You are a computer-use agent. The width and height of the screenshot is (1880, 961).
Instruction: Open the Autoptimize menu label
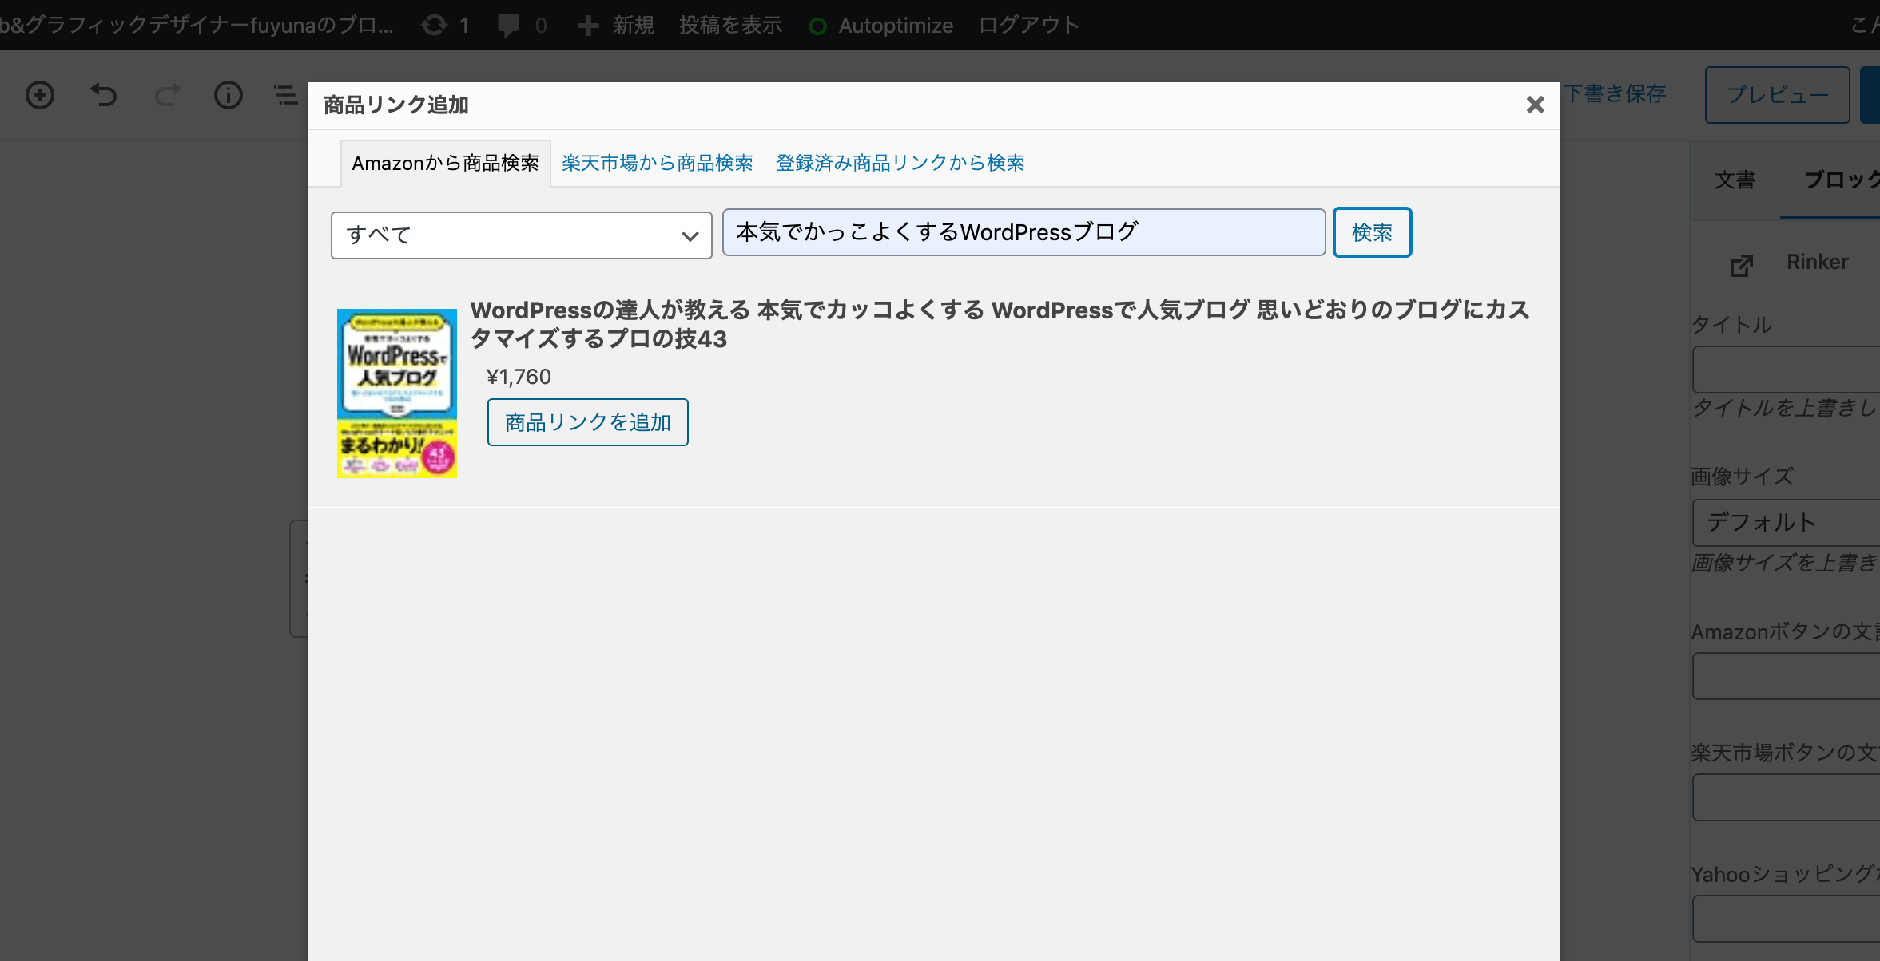pos(896,26)
